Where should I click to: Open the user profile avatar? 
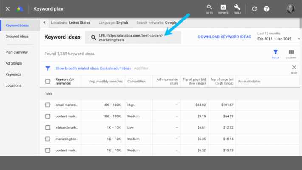291,9
